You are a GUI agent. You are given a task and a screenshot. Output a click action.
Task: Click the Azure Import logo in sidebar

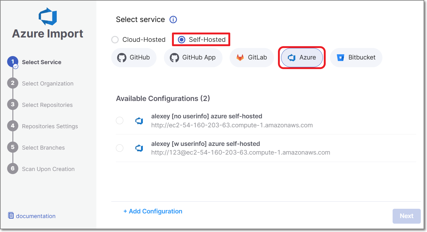pos(48,16)
